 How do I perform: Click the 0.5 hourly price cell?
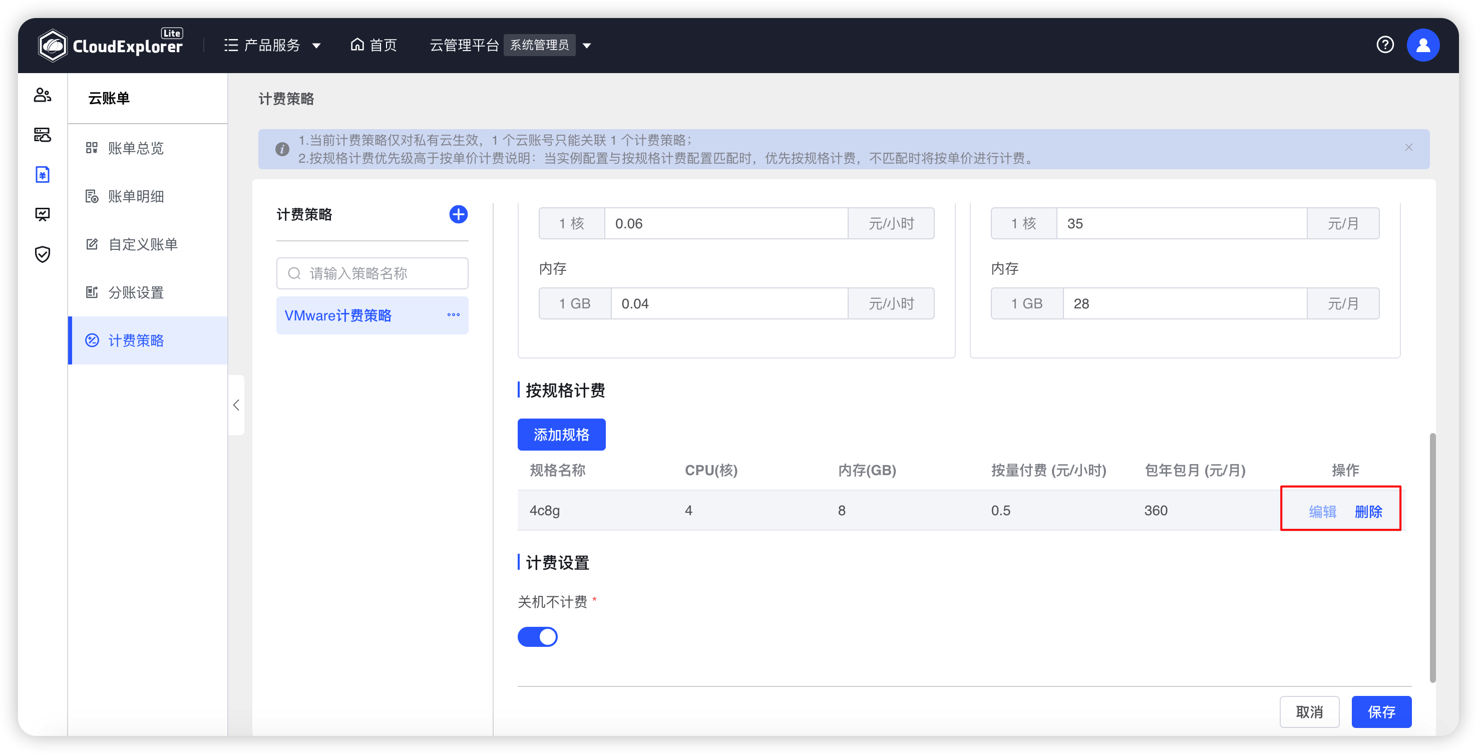(1000, 511)
